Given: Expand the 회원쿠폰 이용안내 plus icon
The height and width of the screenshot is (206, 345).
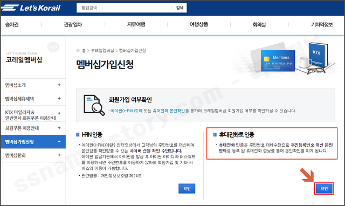Looking at the screenshot, I should 59,128.
